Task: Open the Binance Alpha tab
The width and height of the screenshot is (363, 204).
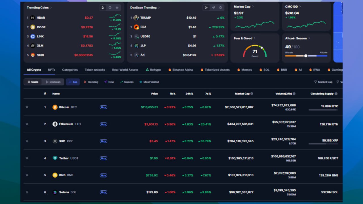Action: click(180, 70)
